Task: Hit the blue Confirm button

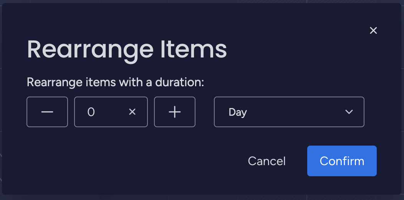Action: pos(342,161)
